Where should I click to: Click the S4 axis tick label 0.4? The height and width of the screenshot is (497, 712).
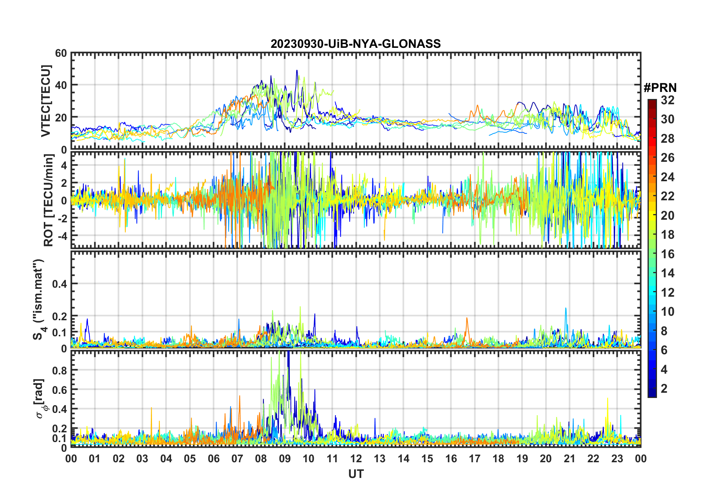pos(59,284)
